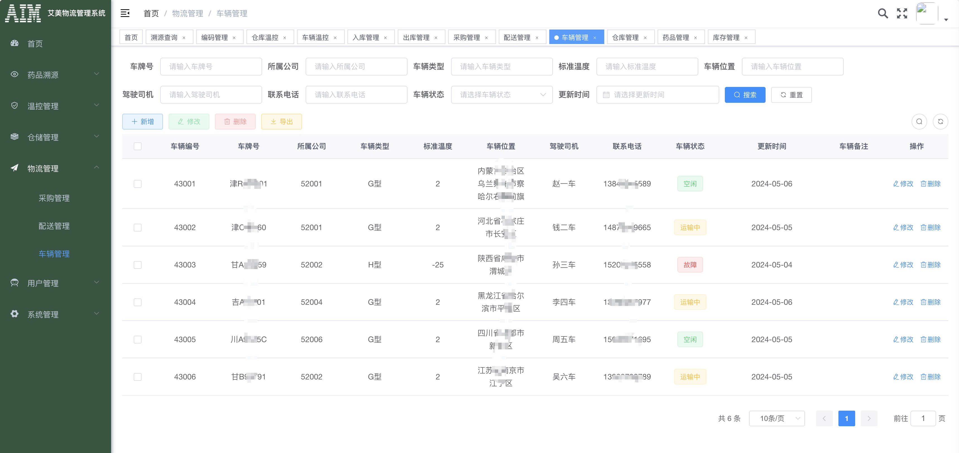
Task: Close the 配送管理 tab
Action: (x=537, y=38)
